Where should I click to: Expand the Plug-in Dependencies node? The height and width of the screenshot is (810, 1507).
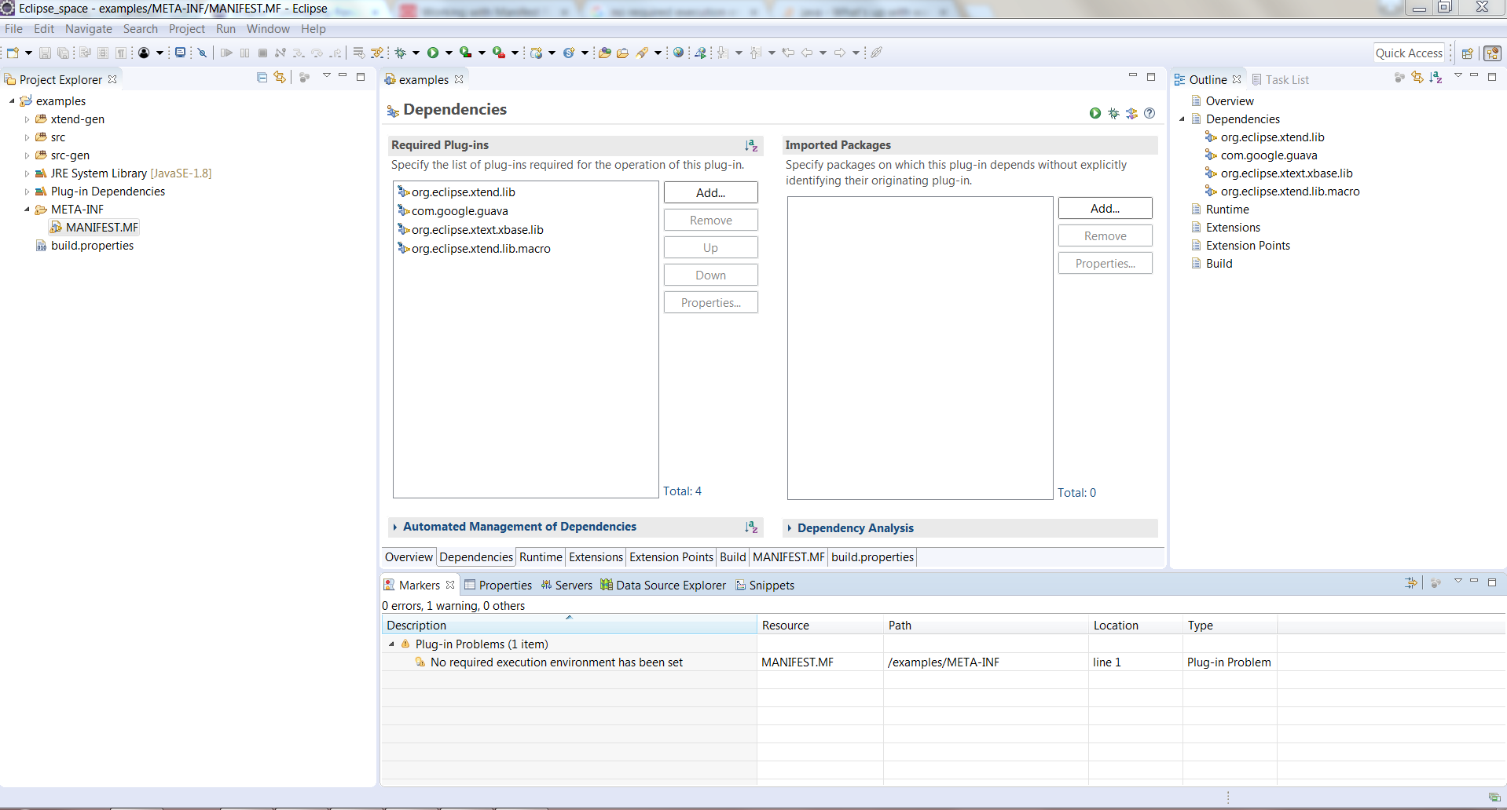pos(27,192)
